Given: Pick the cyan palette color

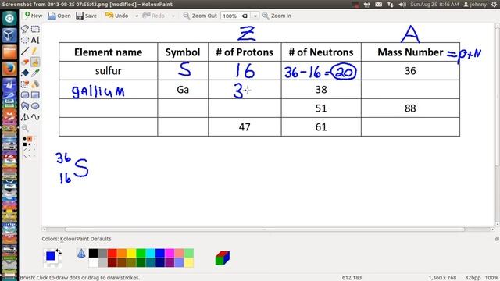Looking at the screenshot, I should (151, 253).
